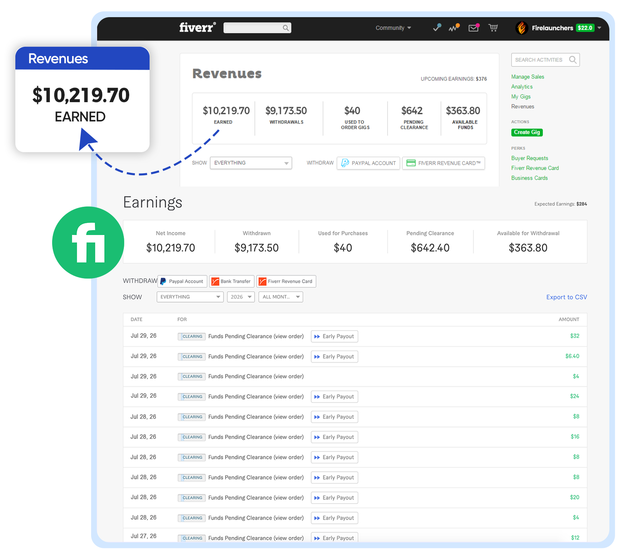Open the analytics graph icon in the header
Image resolution: width=629 pixels, height=559 pixels.
pyautogui.click(x=454, y=28)
